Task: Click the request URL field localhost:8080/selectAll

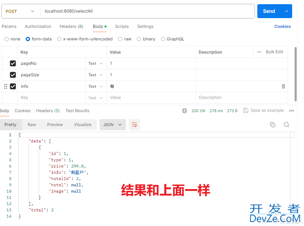Action: (147, 11)
